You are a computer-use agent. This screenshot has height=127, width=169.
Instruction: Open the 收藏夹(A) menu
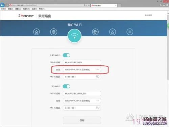point(26,9)
